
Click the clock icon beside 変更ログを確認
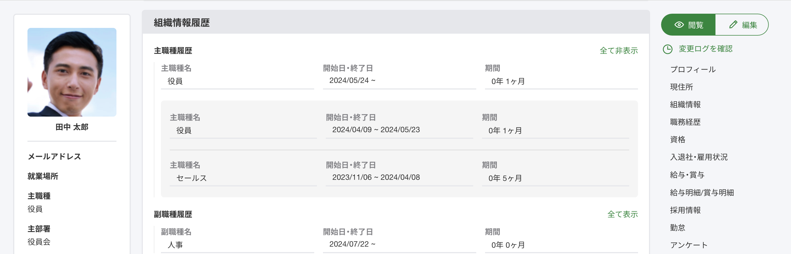point(668,49)
